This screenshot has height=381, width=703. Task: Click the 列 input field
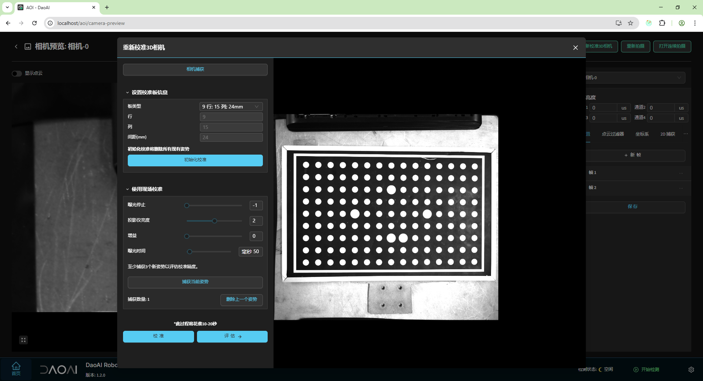pos(231,127)
